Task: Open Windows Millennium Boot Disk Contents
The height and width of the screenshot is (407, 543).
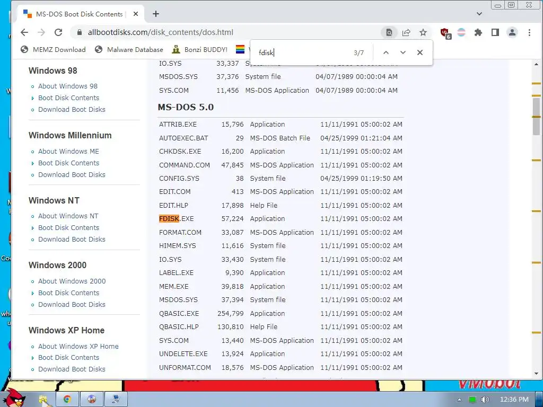Action: (68, 163)
